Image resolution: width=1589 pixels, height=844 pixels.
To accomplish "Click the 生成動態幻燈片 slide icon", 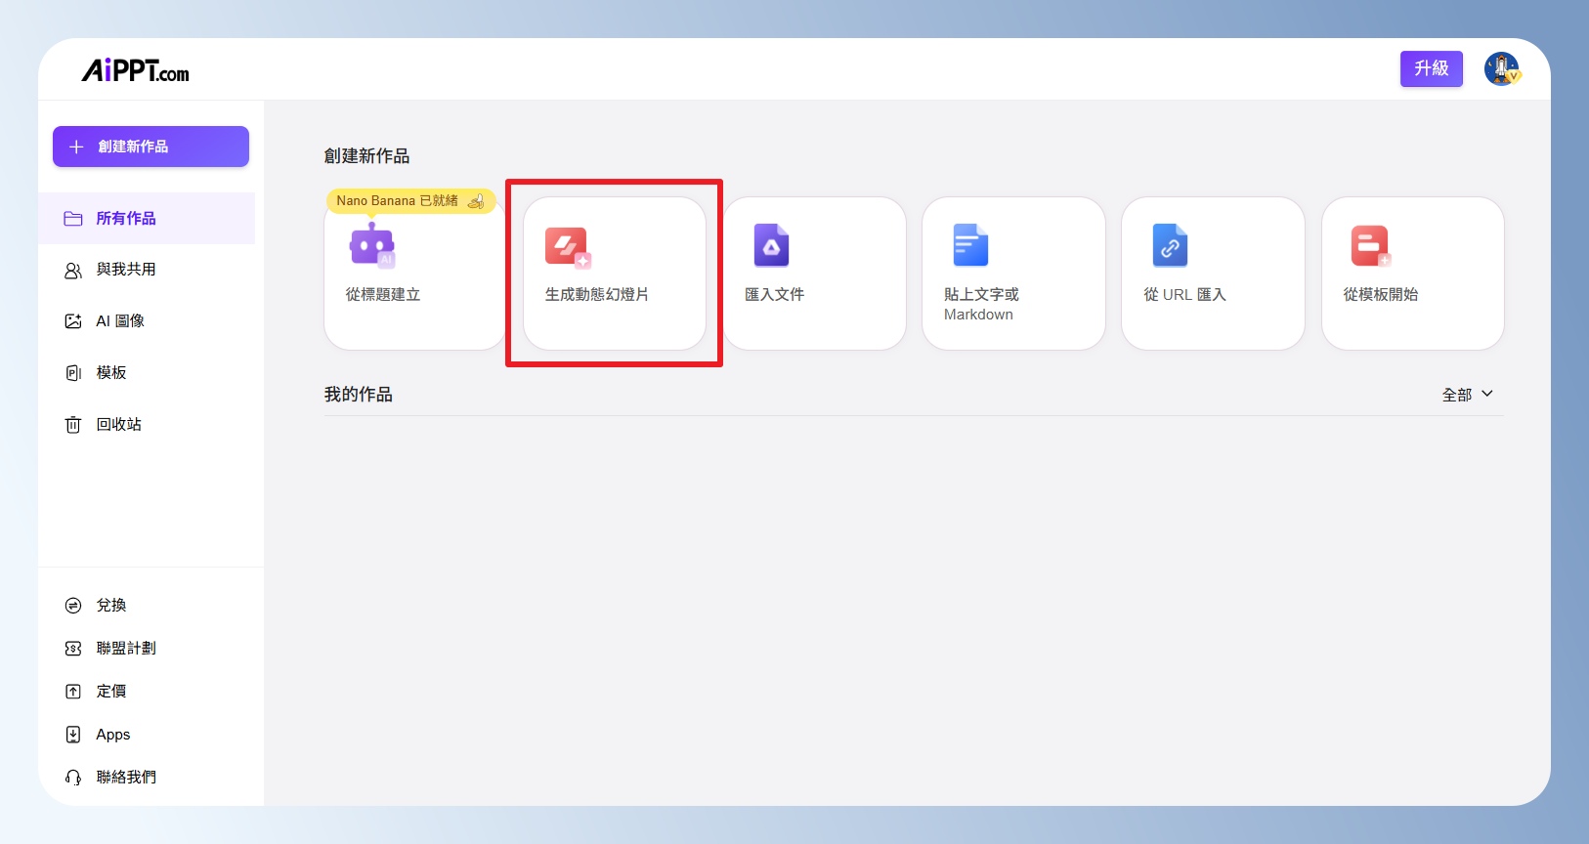I will 568,247.
